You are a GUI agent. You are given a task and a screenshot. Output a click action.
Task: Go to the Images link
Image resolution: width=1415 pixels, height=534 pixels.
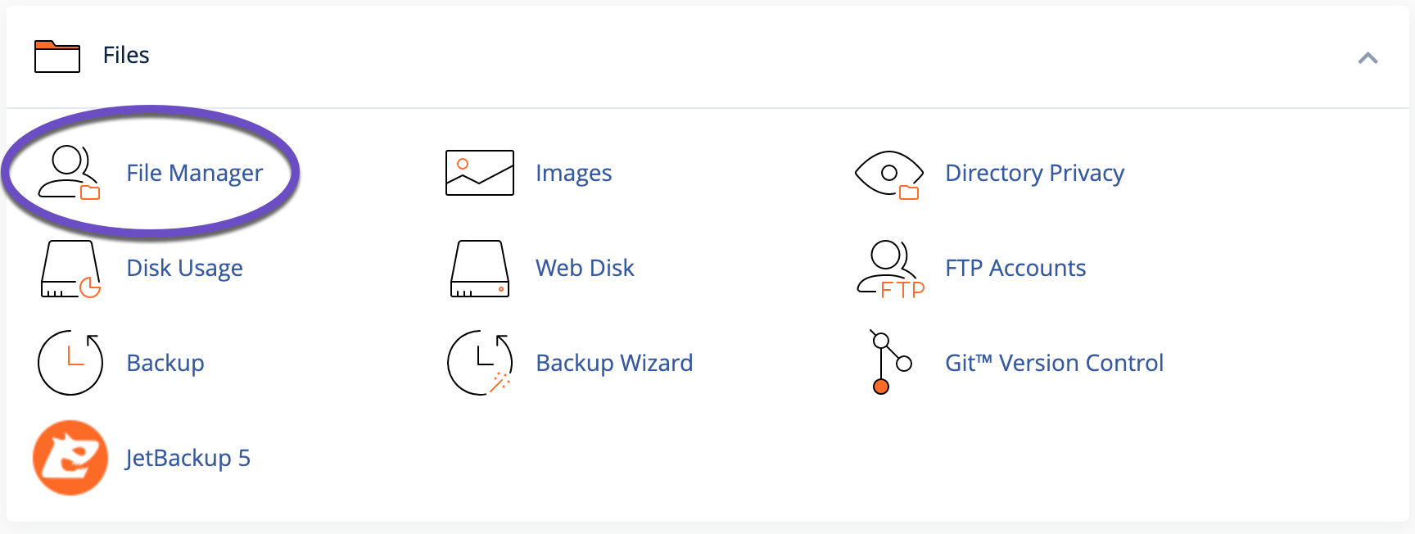[574, 173]
